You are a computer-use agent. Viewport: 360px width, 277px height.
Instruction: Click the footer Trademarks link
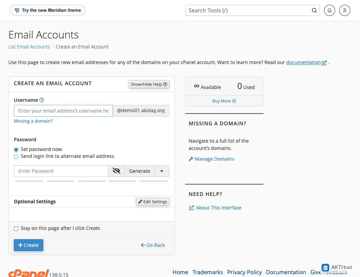coord(208,272)
